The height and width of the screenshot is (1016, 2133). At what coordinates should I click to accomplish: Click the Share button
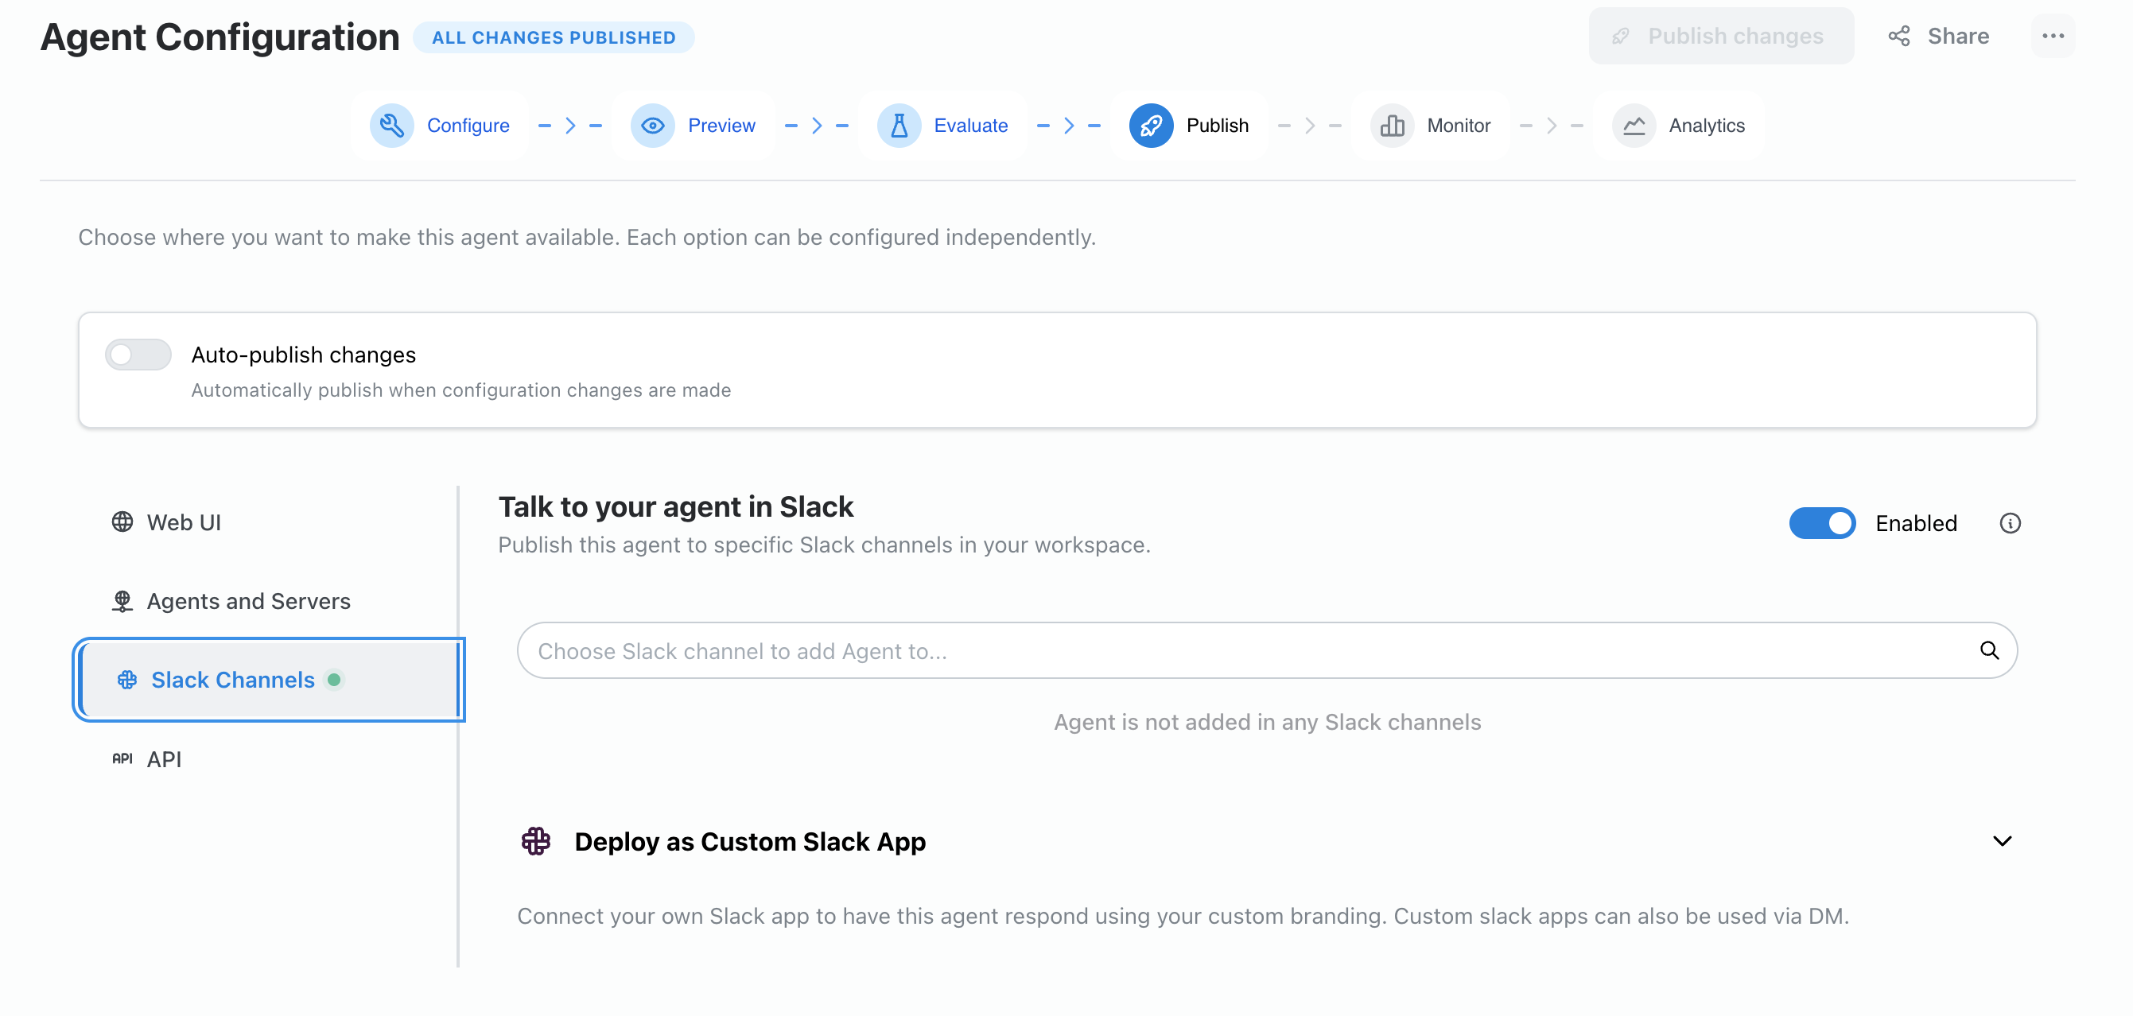pyautogui.click(x=1939, y=37)
